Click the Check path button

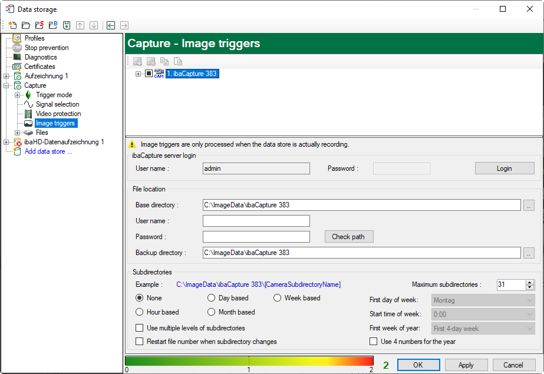click(348, 237)
